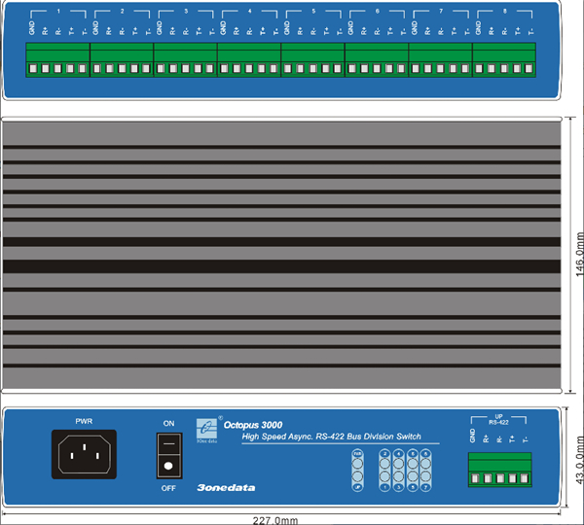This screenshot has width=584, height=525.
Task: Select port 2 green terminal block
Action: click(x=122, y=60)
